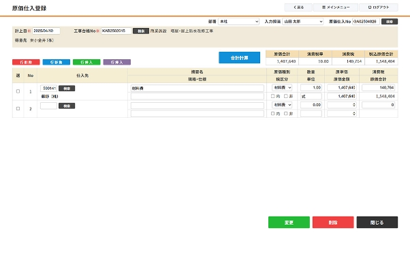Click the supplier code field in row 1

tap(48, 89)
